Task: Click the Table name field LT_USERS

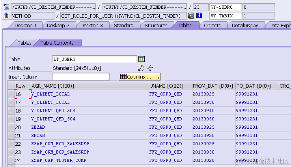Action: [95, 59]
